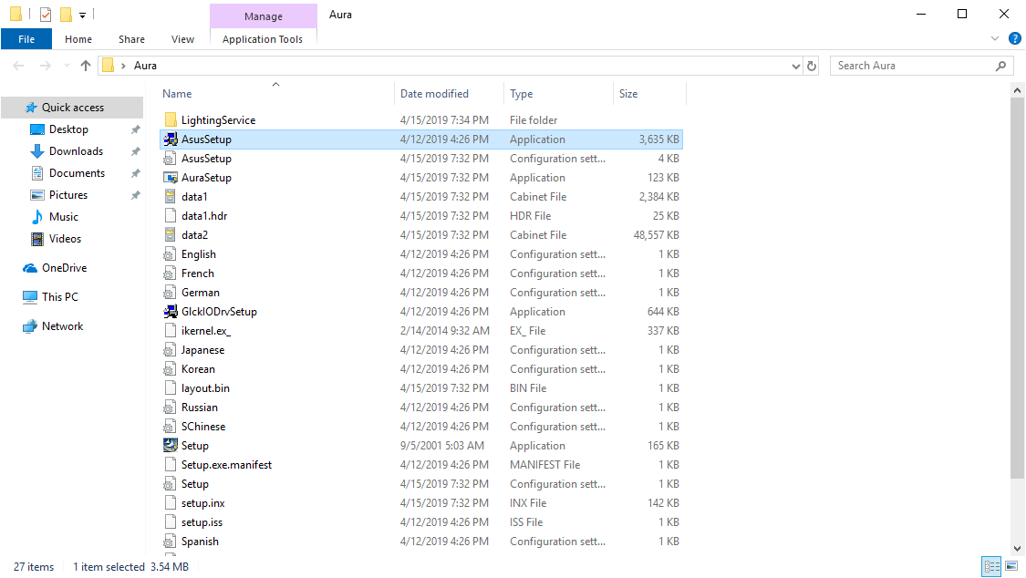Click the Music note icon in sidebar

tap(37, 217)
